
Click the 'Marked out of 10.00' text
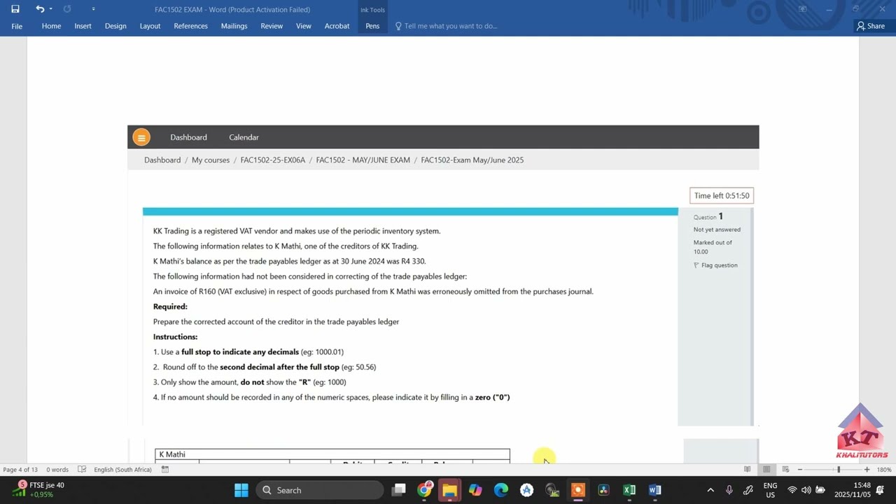[713, 247]
